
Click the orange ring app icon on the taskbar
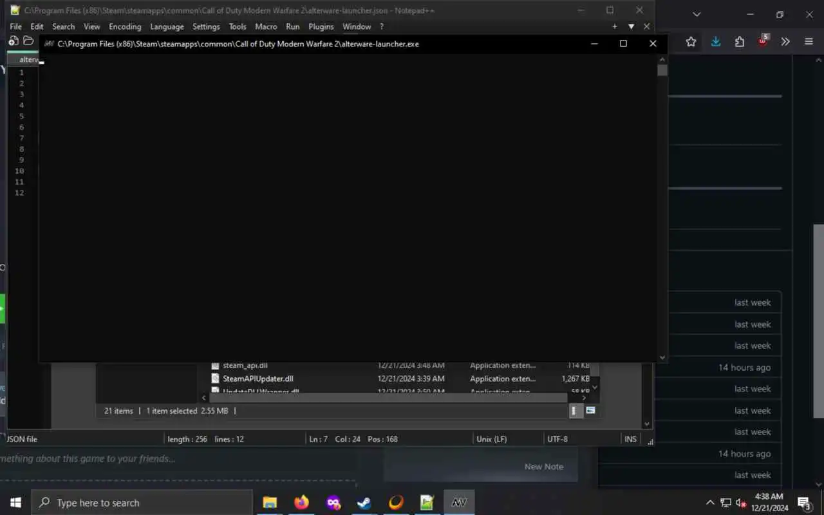pyautogui.click(x=396, y=503)
